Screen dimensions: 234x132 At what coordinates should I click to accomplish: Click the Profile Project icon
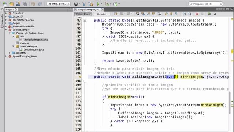pyautogui.click(x=116, y=4)
